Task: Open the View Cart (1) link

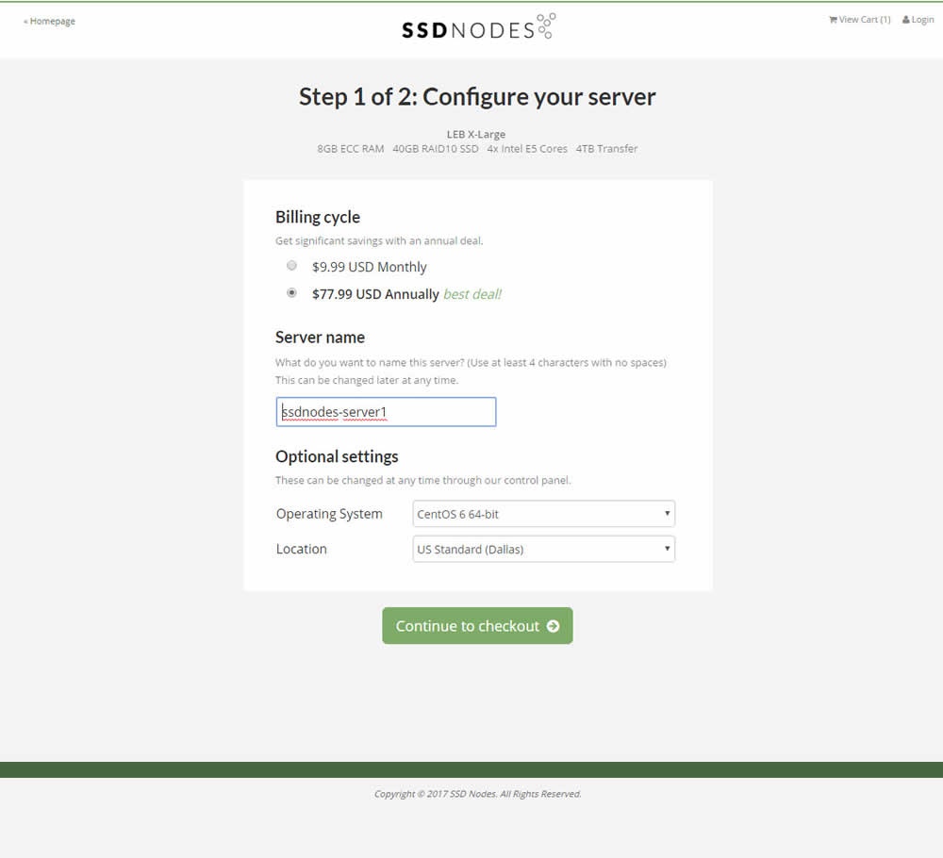Action: (x=864, y=20)
